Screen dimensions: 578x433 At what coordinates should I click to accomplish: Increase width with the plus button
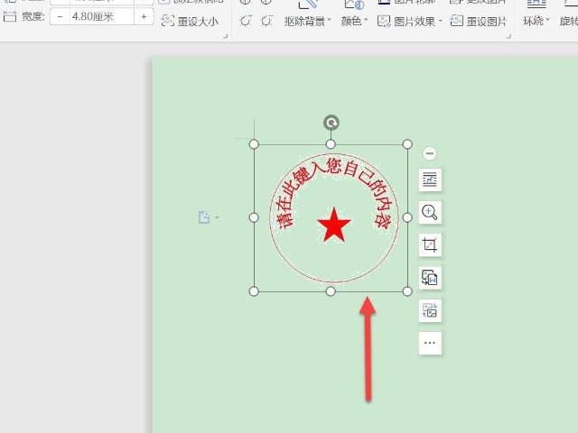click(144, 17)
